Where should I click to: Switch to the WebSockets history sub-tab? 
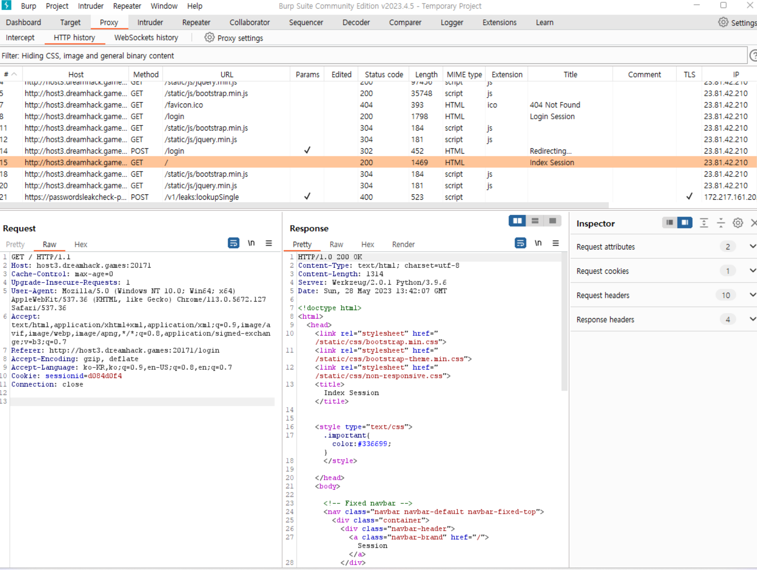[146, 38]
